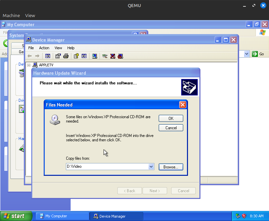
Task: Click the Browse... button
Action: (x=171, y=167)
